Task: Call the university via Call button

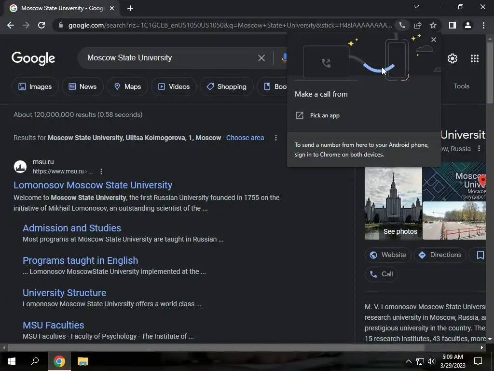Action: point(381,274)
